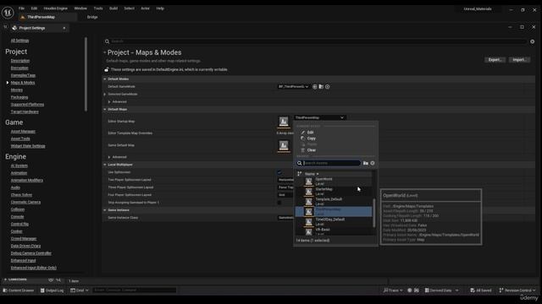This screenshot has height=304, width=542.
Task: Open the Derived Data dropdown
Action: pos(441,290)
